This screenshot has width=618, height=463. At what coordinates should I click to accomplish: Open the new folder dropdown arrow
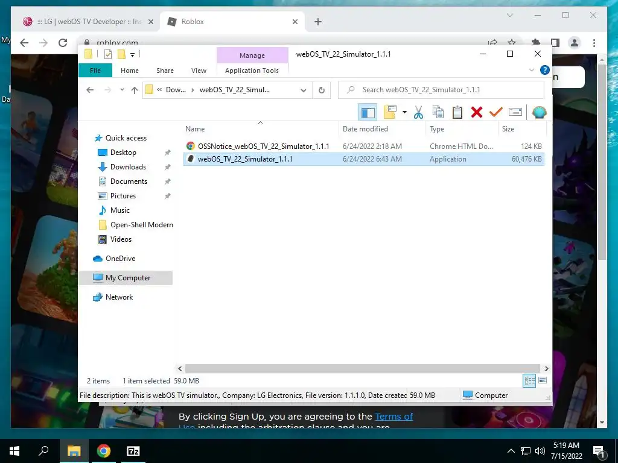click(404, 113)
